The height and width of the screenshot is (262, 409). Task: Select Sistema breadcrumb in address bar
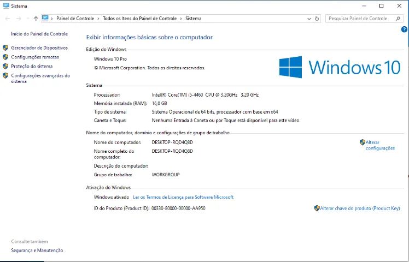click(x=193, y=19)
